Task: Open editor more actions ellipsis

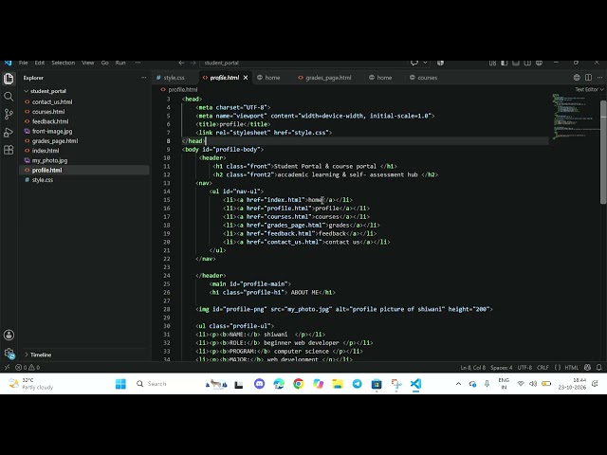Action: tap(599, 78)
